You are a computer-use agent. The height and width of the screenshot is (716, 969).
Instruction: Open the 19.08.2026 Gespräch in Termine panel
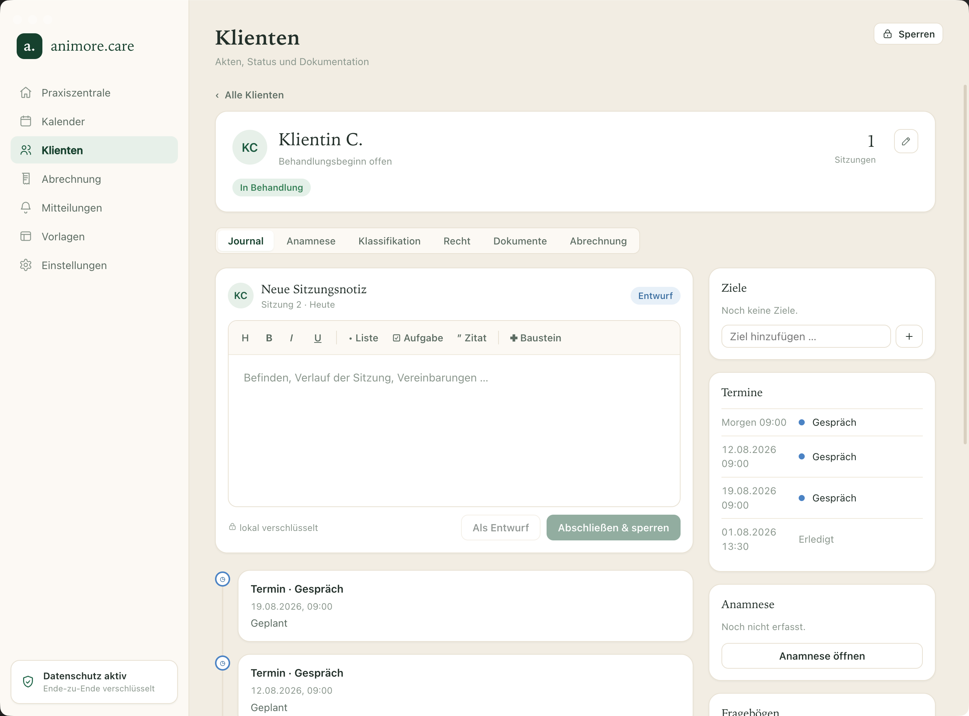[822, 498]
